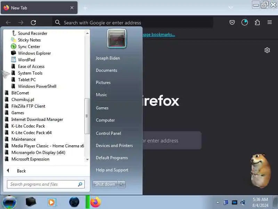Screen dimensions: 278x209
Task: Open the black folder taskbar icon
Action: tap(31, 202)
